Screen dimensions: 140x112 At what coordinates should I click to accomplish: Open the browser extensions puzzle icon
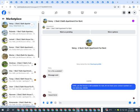124,7
